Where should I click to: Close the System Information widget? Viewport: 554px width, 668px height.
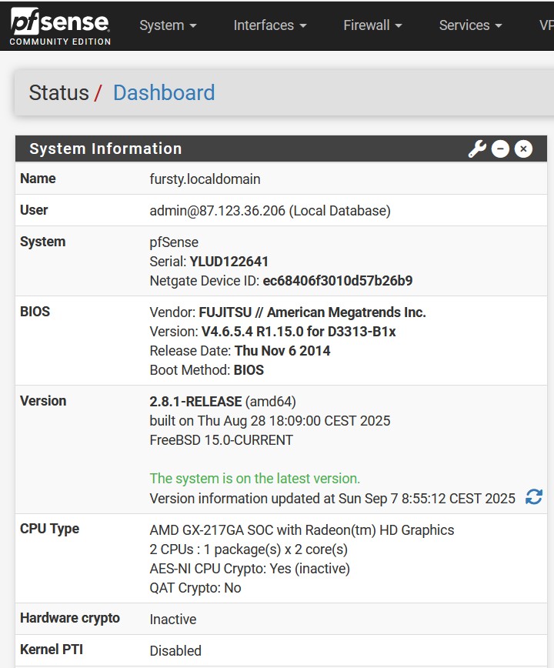[523, 149]
